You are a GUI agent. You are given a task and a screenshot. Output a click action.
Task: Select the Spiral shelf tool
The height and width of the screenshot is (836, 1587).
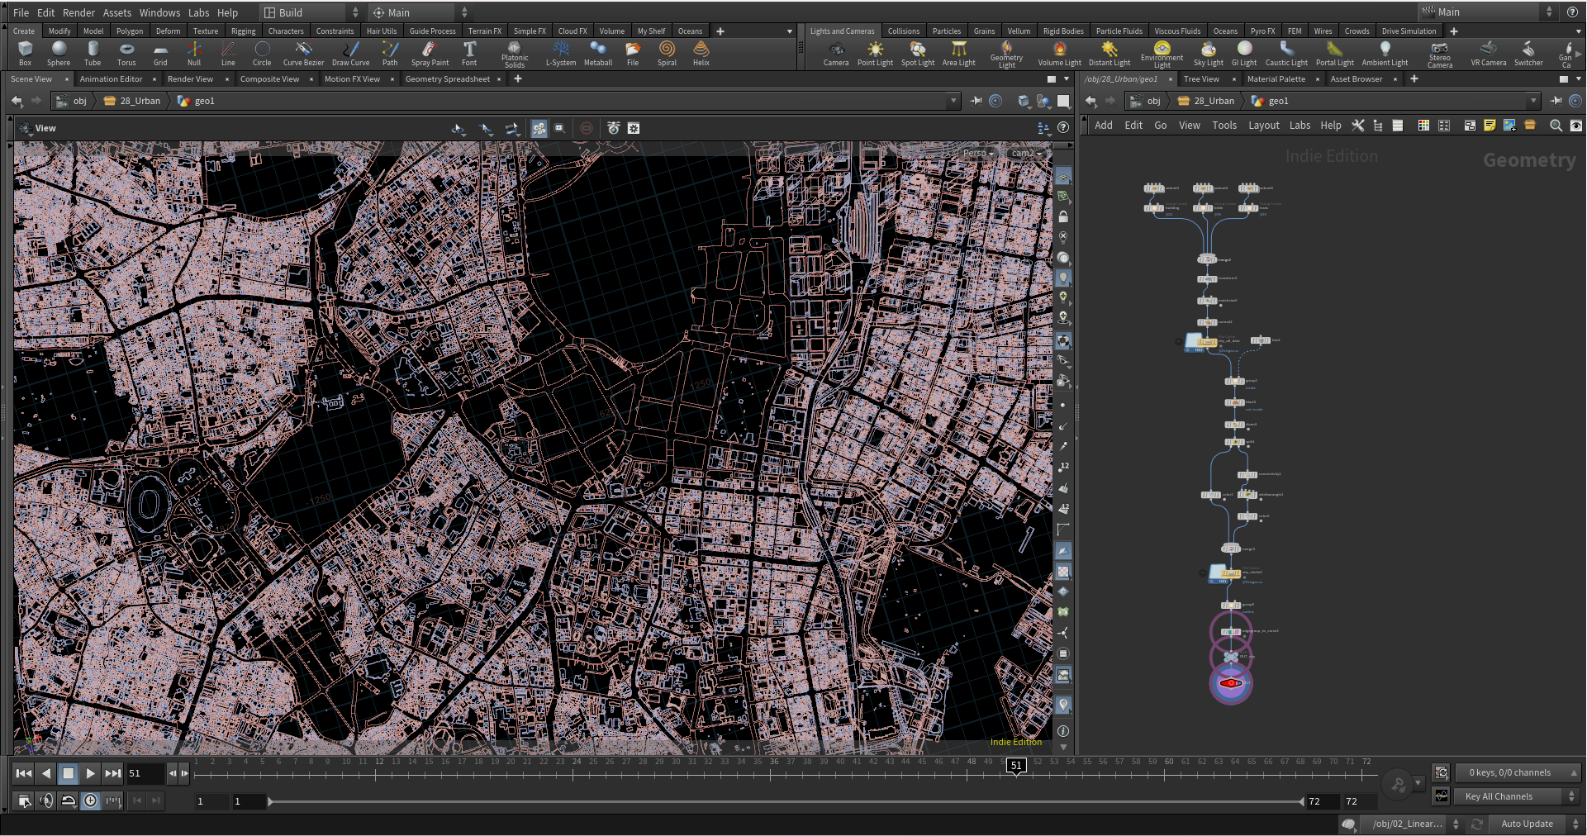tap(667, 54)
